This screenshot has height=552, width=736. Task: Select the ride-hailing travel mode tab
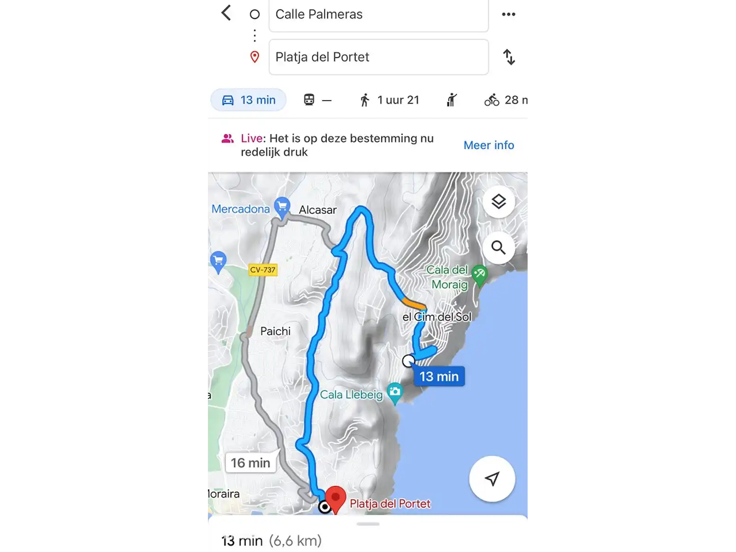[452, 100]
